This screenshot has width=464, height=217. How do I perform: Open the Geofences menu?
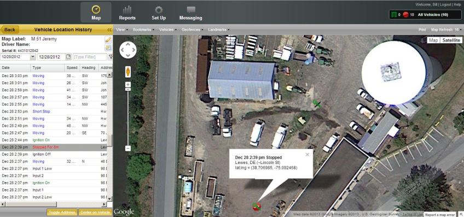(x=193, y=30)
